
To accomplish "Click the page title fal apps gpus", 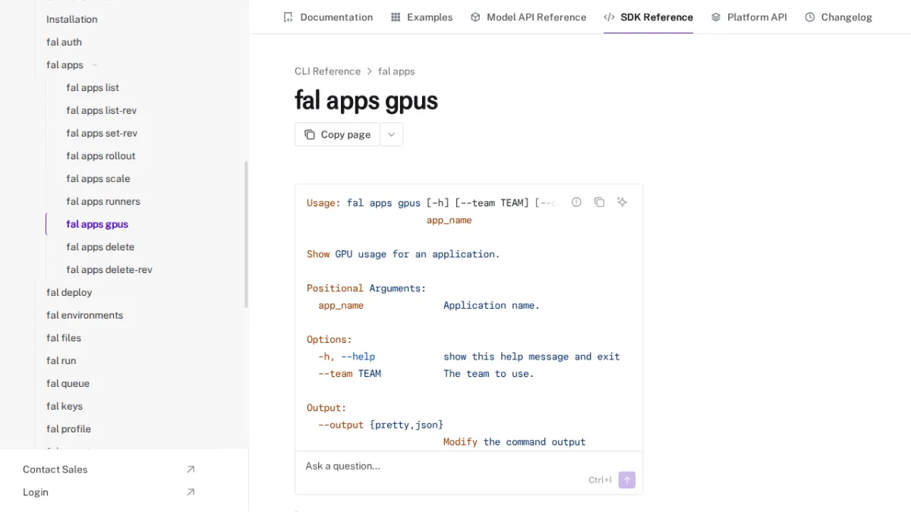I will (366, 101).
